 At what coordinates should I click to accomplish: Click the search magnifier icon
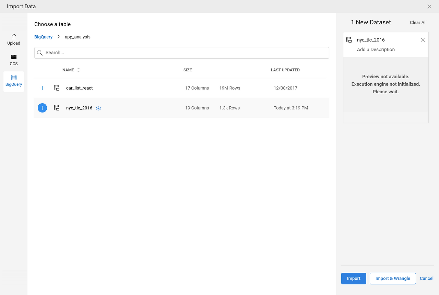pyautogui.click(x=40, y=53)
